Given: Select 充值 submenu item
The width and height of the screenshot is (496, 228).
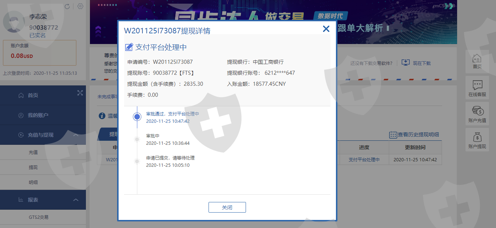Looking at the screenshot, I should (33, 152).
